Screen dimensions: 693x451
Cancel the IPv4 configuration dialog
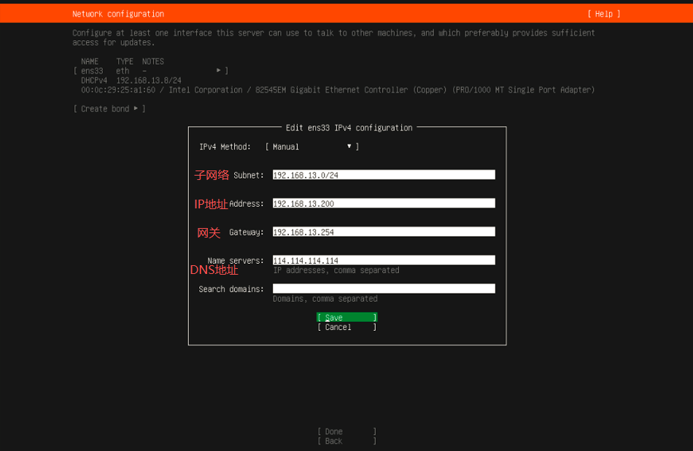coord(347,327)
